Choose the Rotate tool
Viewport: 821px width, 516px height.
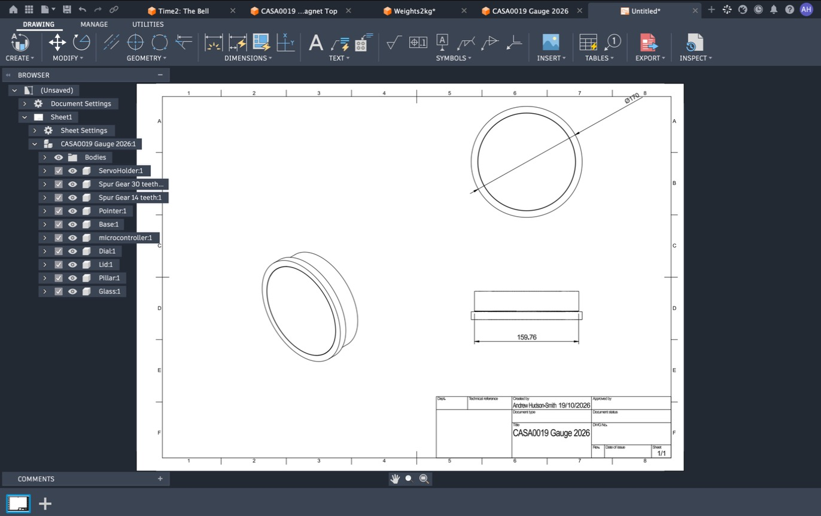[x=81, y=42]
